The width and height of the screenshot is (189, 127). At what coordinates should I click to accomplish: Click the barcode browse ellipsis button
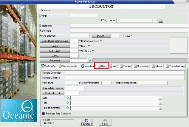[x=161, y=21]
